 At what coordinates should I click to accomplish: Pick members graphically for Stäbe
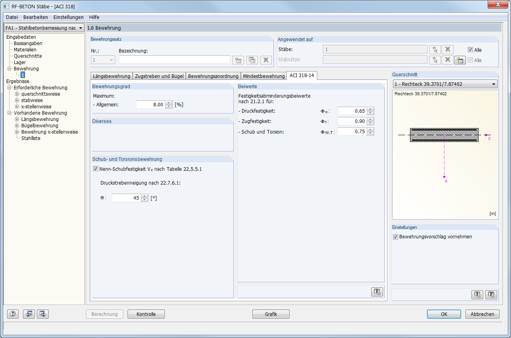pyautogui.click(x=435, y=50)
